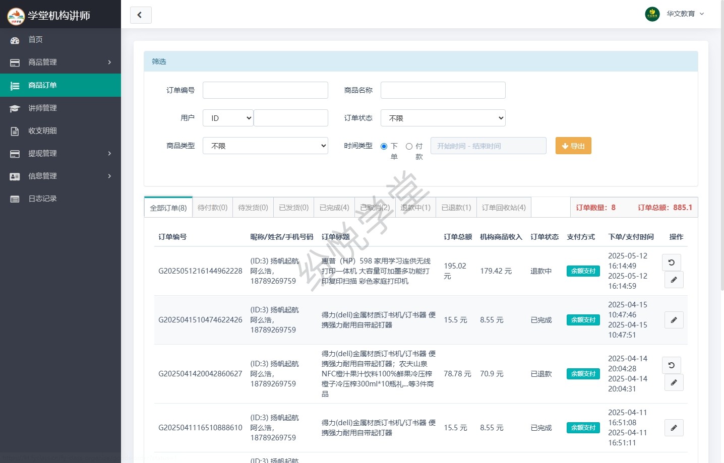Screen dimensions: 724x463
Task: Expand the 商品管理 sidebar menu
Action: tap(61, 62)
